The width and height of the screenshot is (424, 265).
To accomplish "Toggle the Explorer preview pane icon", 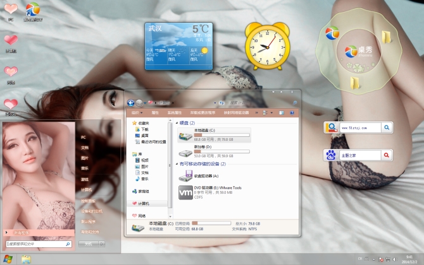I will (x=281, y=113).
